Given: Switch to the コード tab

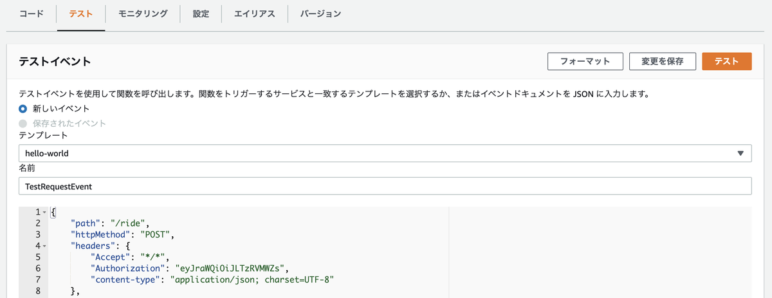Looking at the screenshot, I should 32,14.
